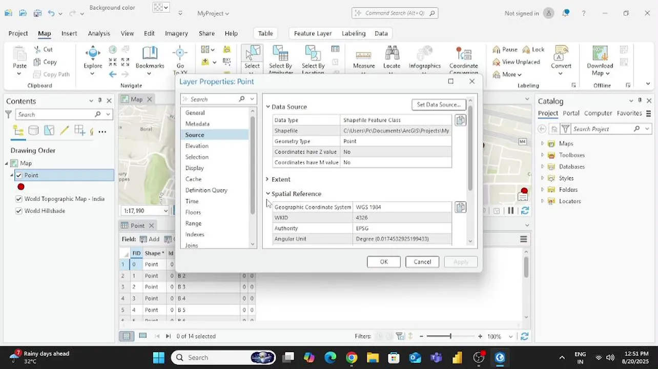Cancel the Layer Properties dialog

pyautogui.click(x=422, y=262)
